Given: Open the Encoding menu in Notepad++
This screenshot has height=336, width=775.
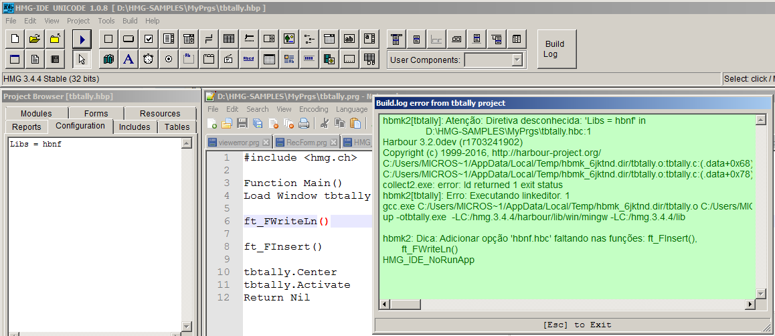Looking at the screenshot, I should pyautogui.click(x=313, y=109).
